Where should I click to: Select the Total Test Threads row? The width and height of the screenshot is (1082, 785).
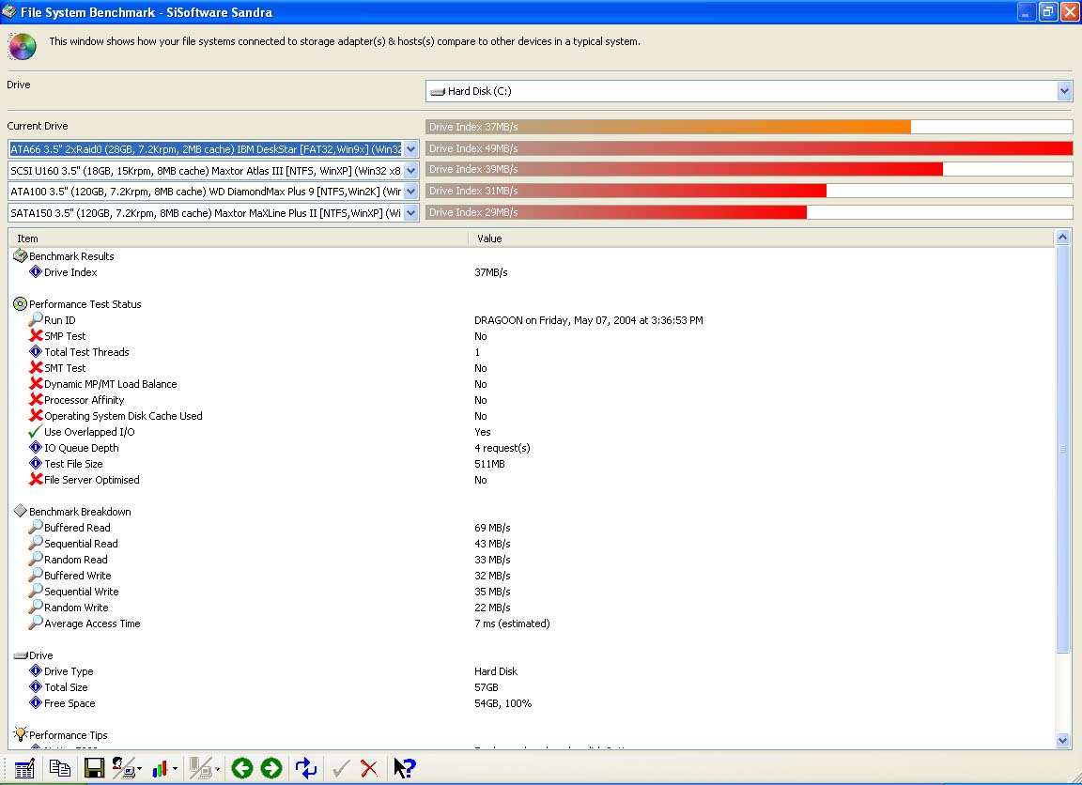pos(532,352)
